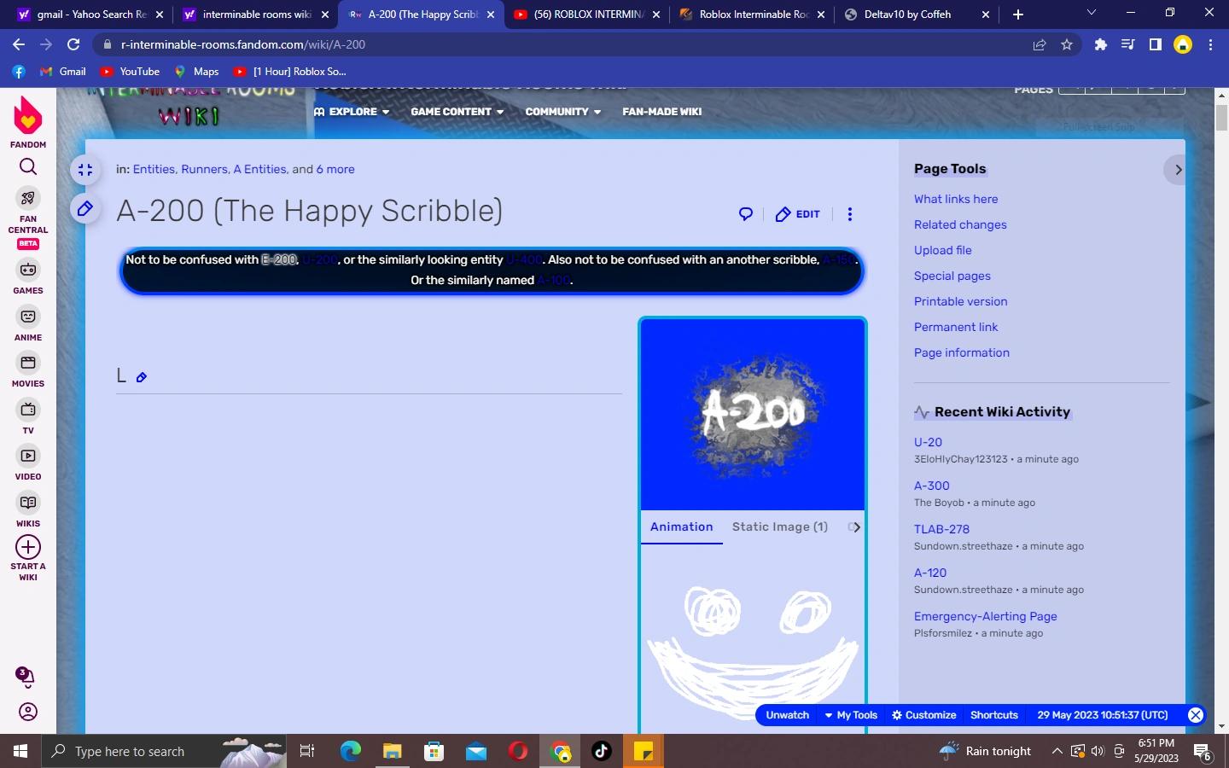This screenshot has height=768, width=1229.
Task: Open the Anime section icon
Action: click(x=28, y=317)
